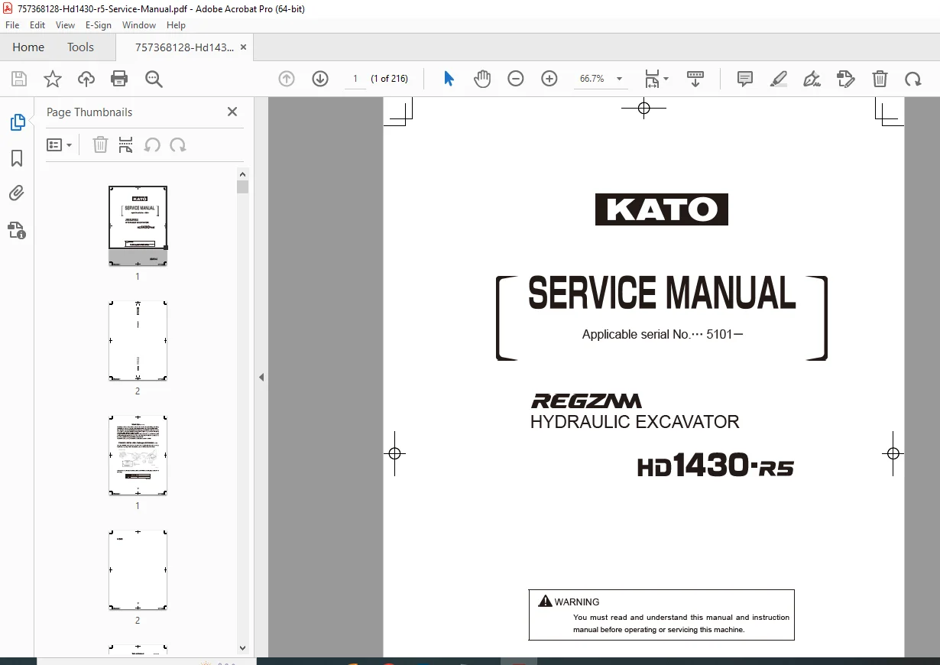
Task: Click thumbnail scrollbar down arrow
Action: pos(242,647)
